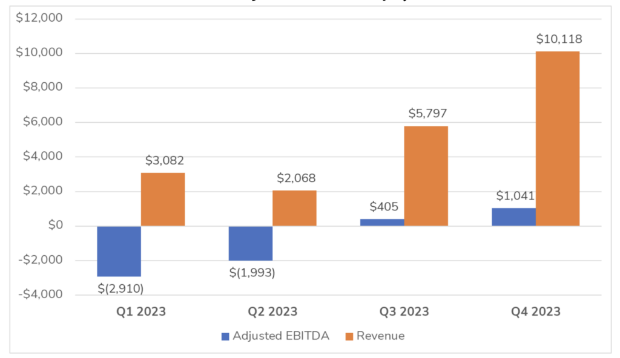This screenshot has height=358, width=620.
Task: Click the Q1 2023 axis category label
Action: point(140,311)
